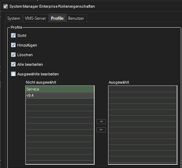The width and height of the screenshot is (182, 168).
Task: Switch to the System tab
Action: (14, 18)
